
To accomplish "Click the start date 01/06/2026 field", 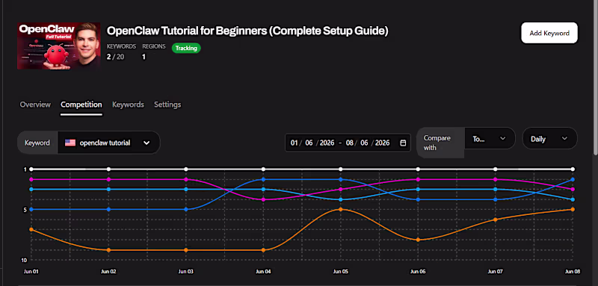I will 312,143.
